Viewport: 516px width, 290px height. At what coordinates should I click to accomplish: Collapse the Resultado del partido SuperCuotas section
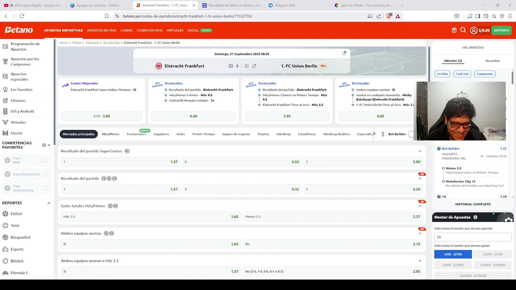point(420,151)
